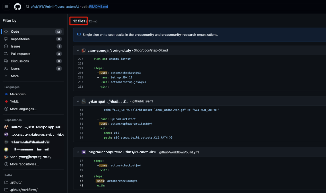Viewport: 326px width, 193px height.
Task: Collapse the .github/workflows/build.yml result
Action: (78, 152)
